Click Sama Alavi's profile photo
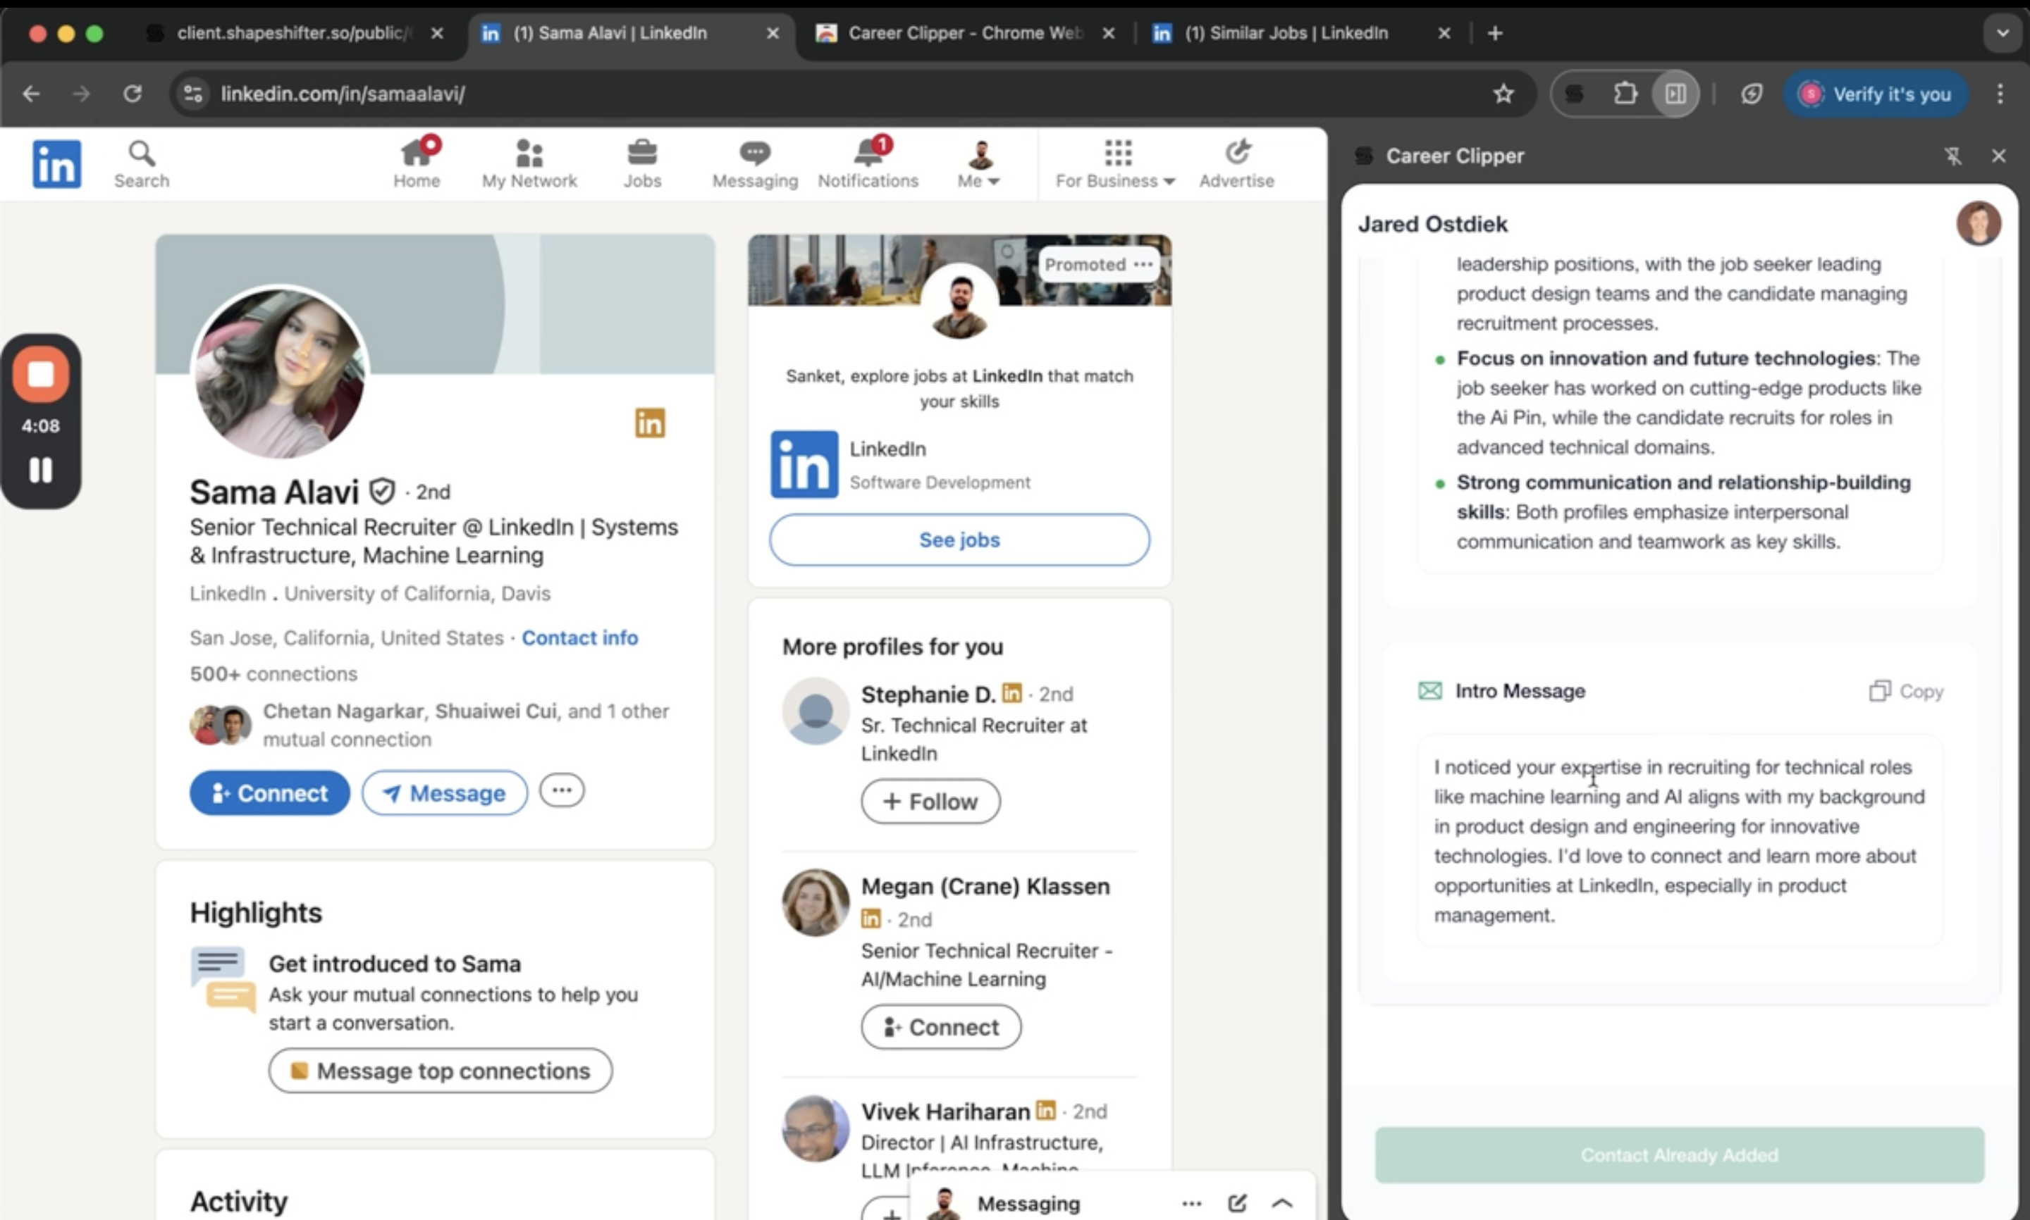 point(280,373)
